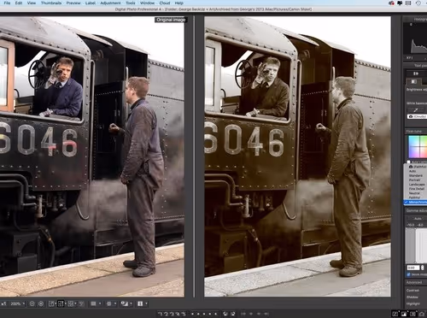Apply rating number 5 in bottom bar
Screen dimensions: 427x318
(x=184, y=314)
